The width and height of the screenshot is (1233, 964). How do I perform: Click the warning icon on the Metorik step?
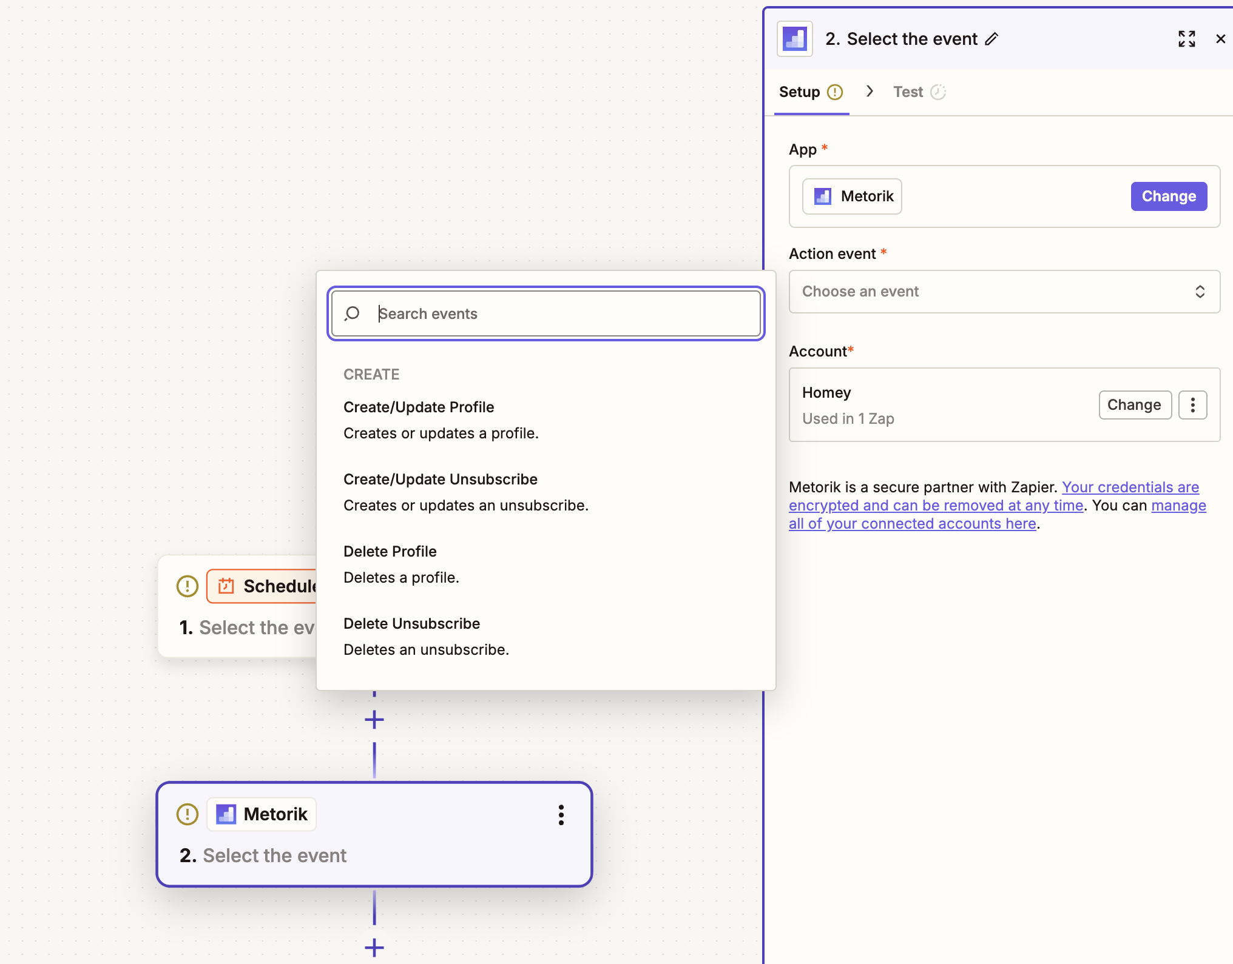187,814
